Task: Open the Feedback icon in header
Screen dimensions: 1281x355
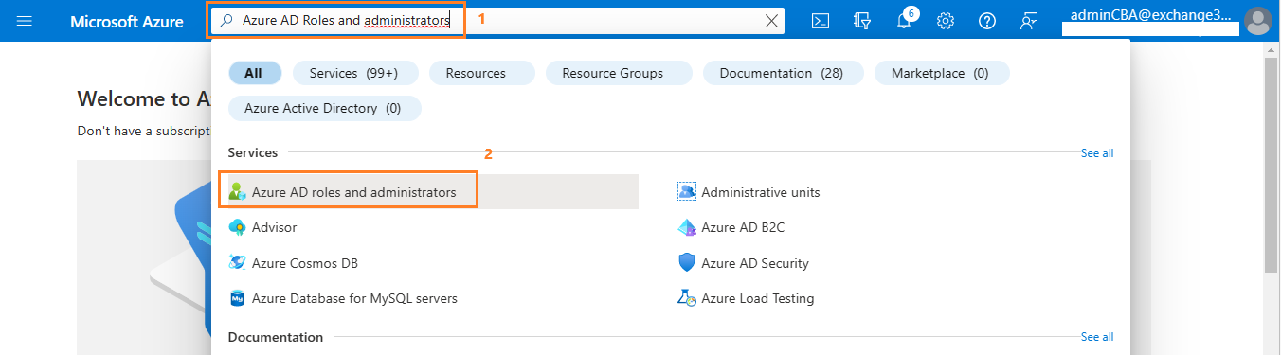Action: point(1028,21)
